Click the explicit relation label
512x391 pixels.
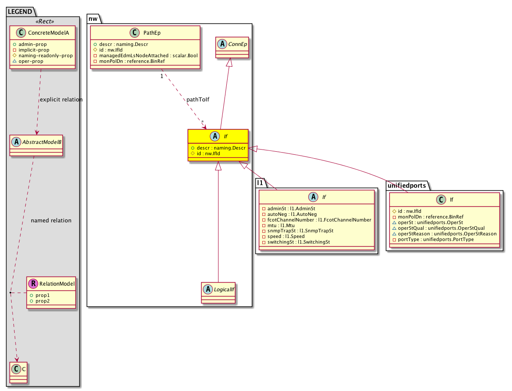click(61, 100)
